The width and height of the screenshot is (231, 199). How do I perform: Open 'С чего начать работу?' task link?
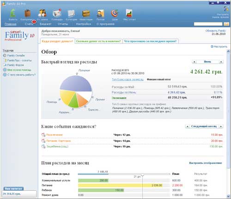coord(21,75)
